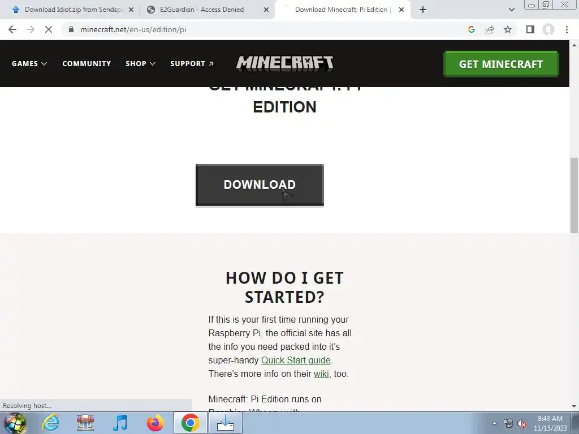
Task: Click the scrollbar down arrow
Action: [x=574, y=406]
